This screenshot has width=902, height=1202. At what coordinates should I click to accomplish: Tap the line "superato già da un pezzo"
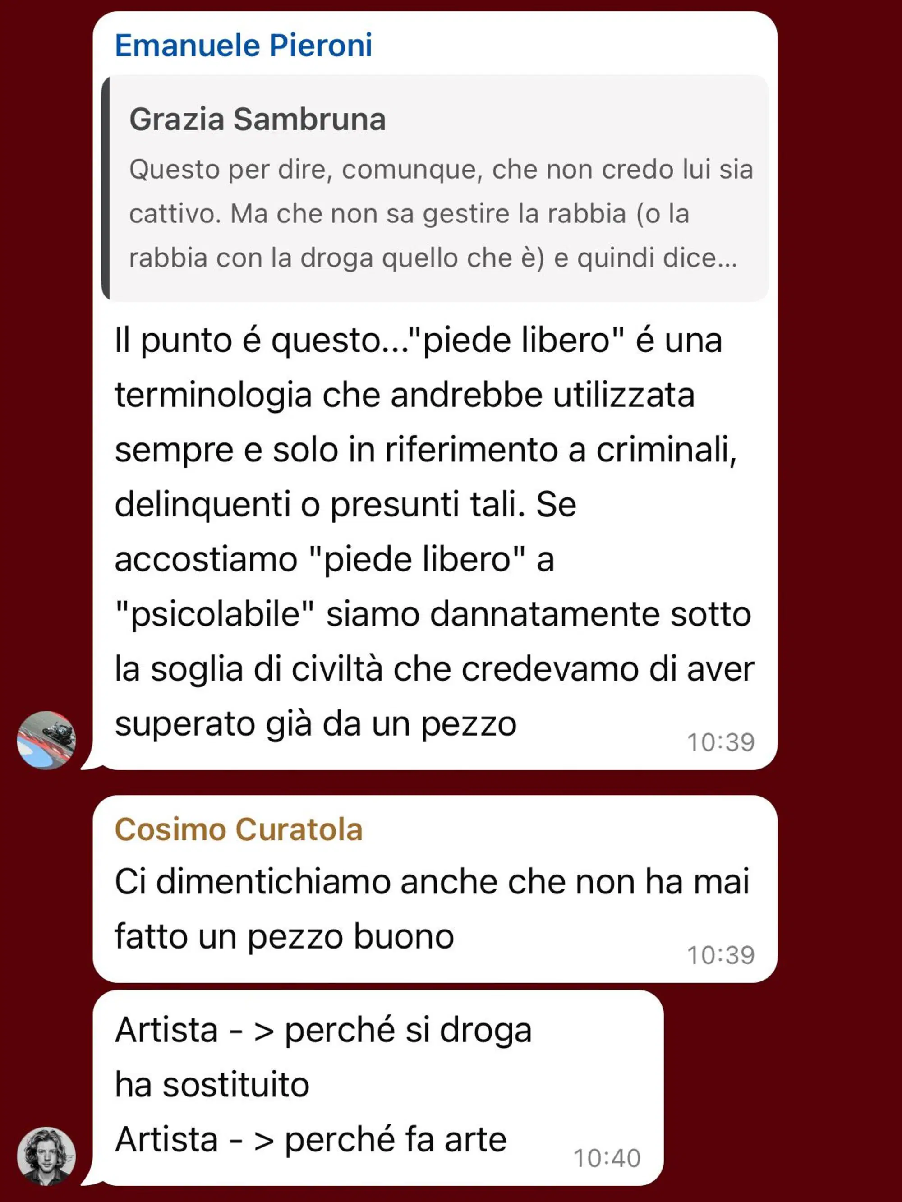coord(316,724)
